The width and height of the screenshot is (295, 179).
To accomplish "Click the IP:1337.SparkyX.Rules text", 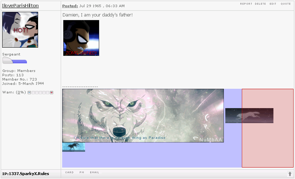I will click(x=26, y=174).
